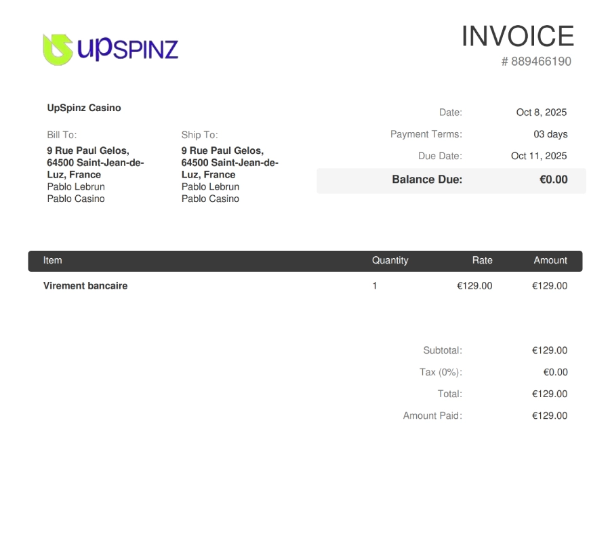Select the green swirl emblem in the logo
The height and width of the screenshot is (536, 610).
click(57, 48)
